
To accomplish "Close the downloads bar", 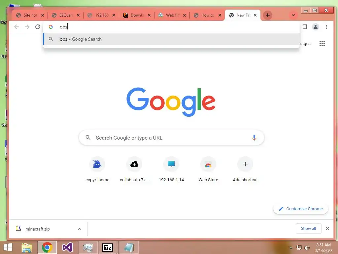I will point(327,229).
